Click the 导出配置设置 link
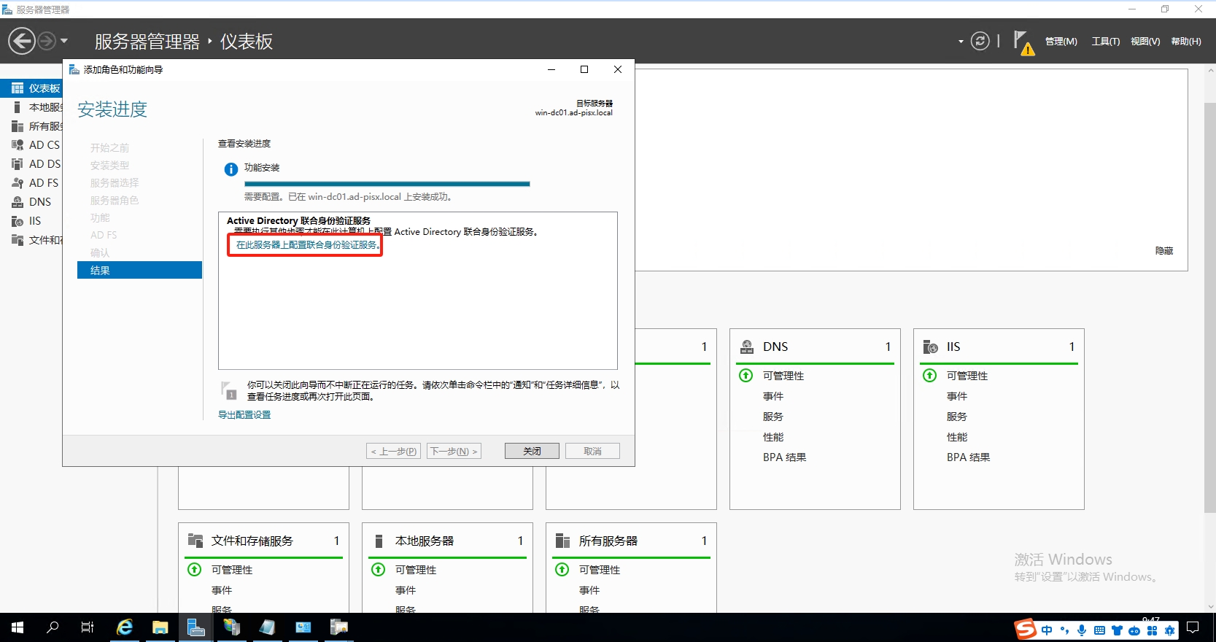This screenshot has height=642, width=1216. click(244, 415)
